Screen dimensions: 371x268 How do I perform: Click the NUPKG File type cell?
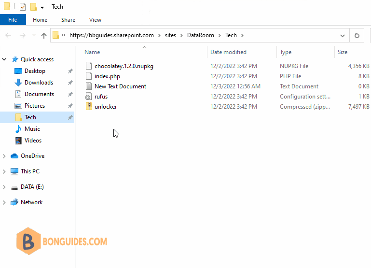(x=294, y=66)
